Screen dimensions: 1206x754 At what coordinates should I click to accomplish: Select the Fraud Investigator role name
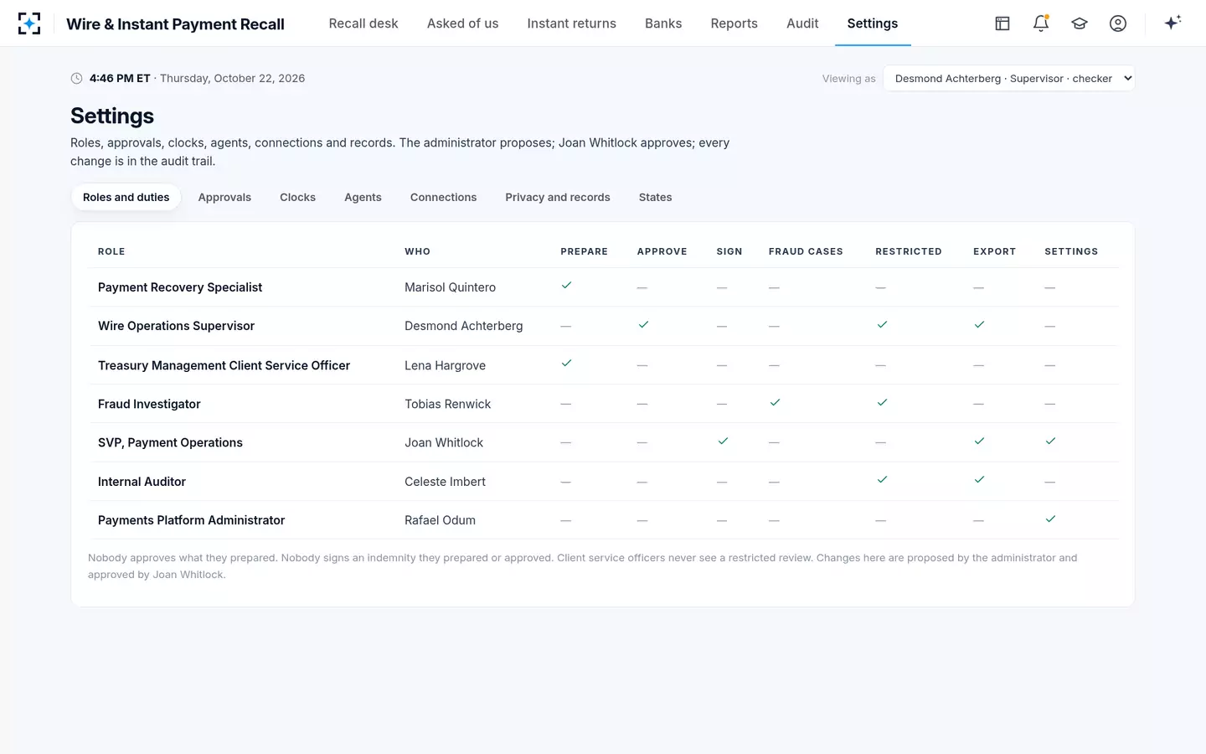pos(149,404)
